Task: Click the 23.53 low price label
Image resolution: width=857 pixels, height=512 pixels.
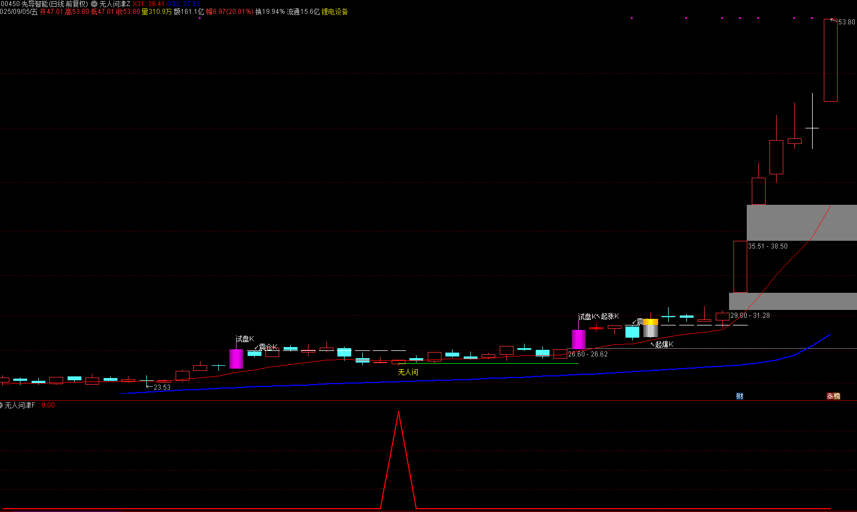Action: pos(162,387)
